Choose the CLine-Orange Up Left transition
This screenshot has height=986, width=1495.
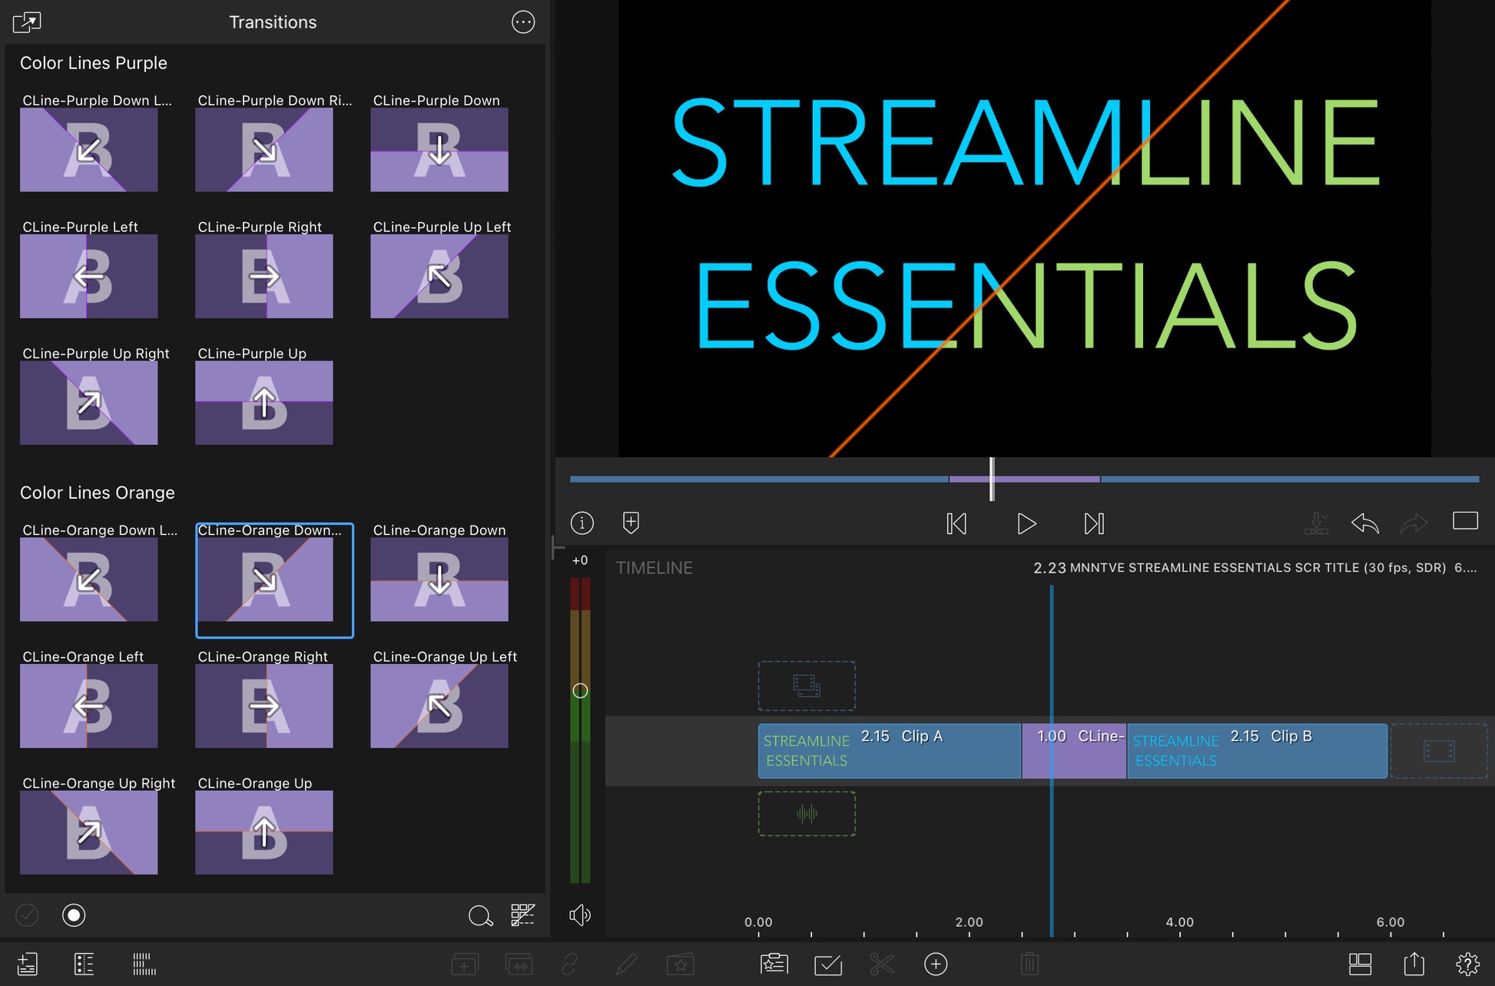click(439, 705)
